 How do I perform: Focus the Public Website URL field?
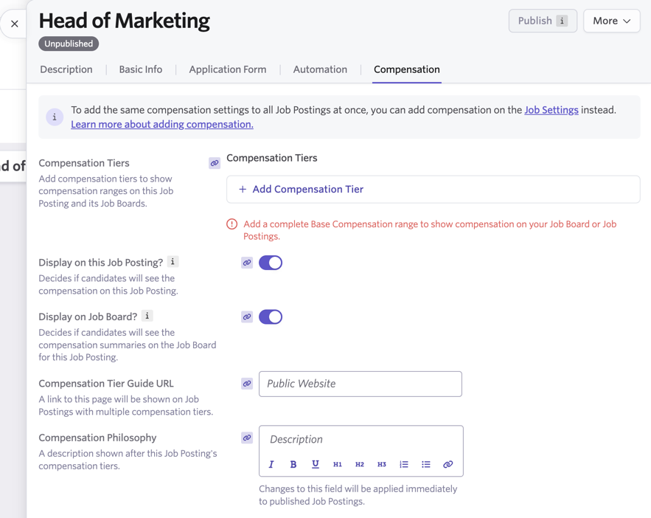coord(361,384)
